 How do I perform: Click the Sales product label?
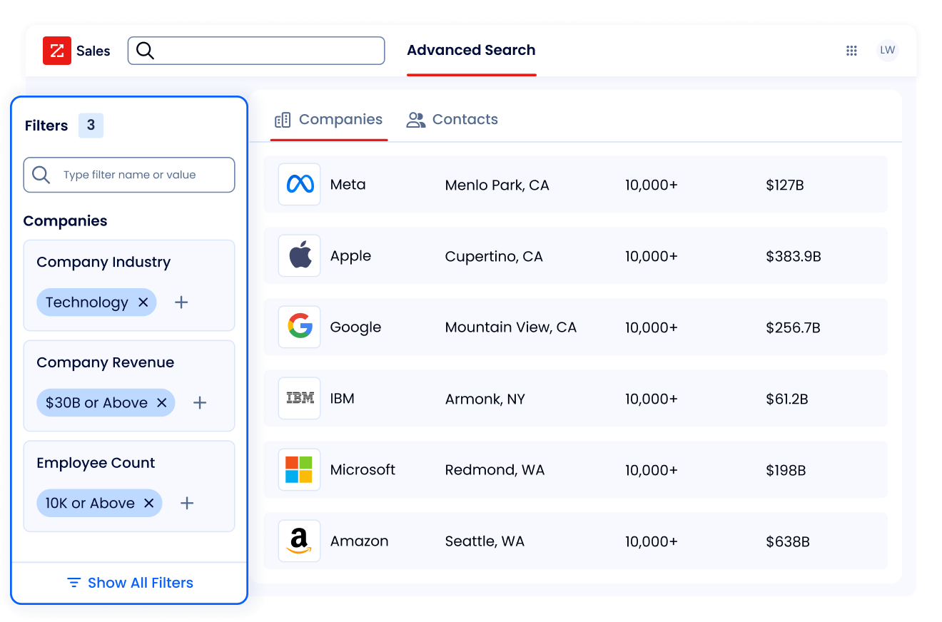click(93, 51)
